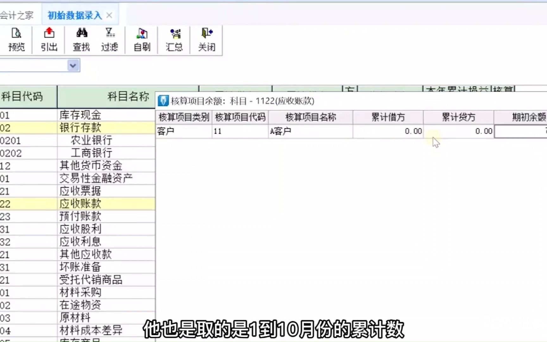Select the 在途物资 row
Screen dimensions: 547x342
click(x=78, y=305)
